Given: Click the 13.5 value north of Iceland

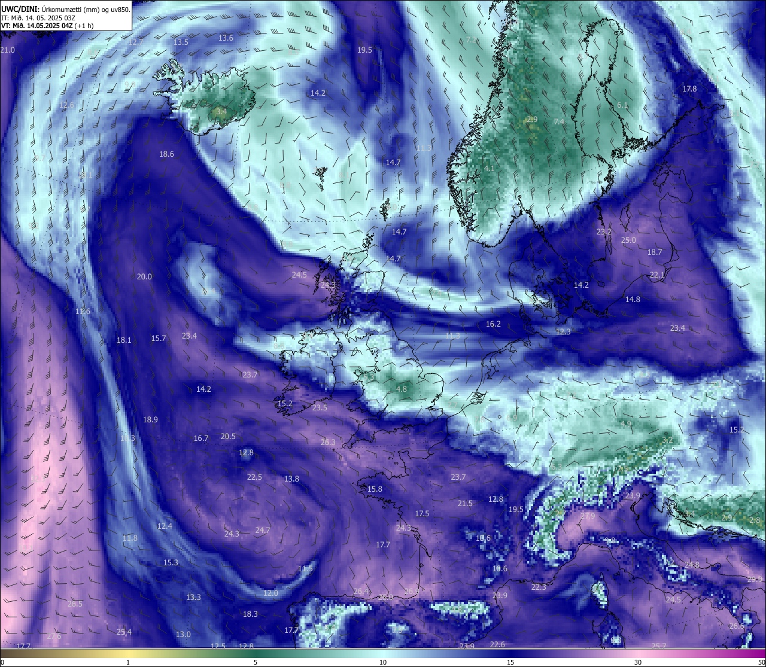Looking at the screenshot, I should point(181,42).
